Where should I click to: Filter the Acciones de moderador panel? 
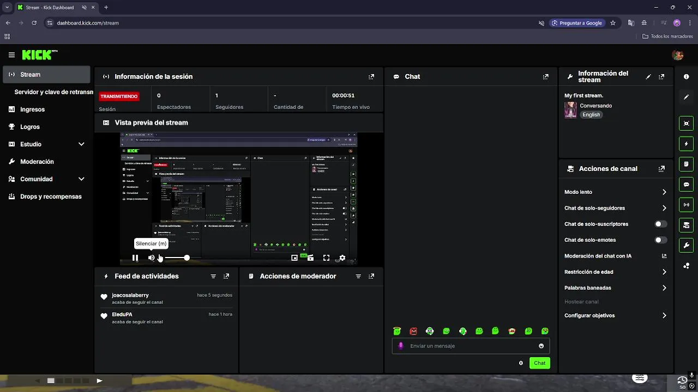[x=358, y=277]
